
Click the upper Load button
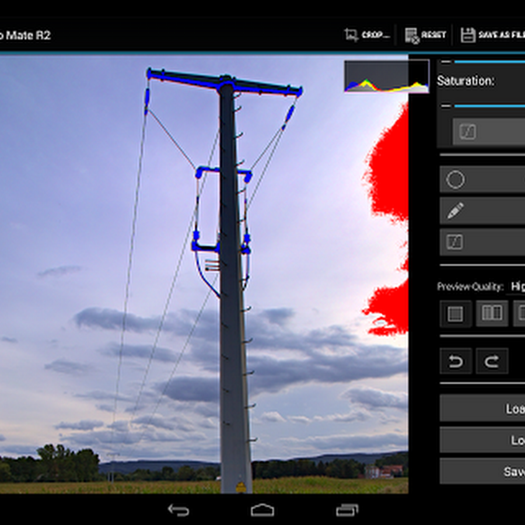(x=482, y=408)
